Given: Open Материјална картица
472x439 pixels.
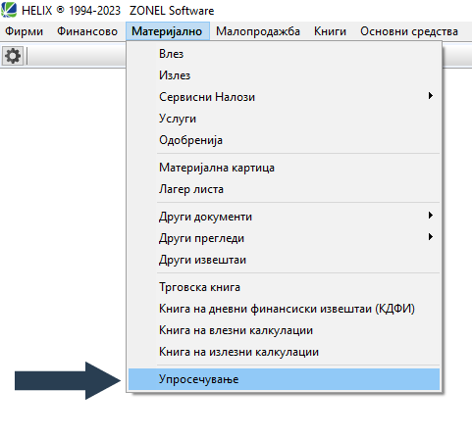Looking at the screenshot, I should pos(284,168).
